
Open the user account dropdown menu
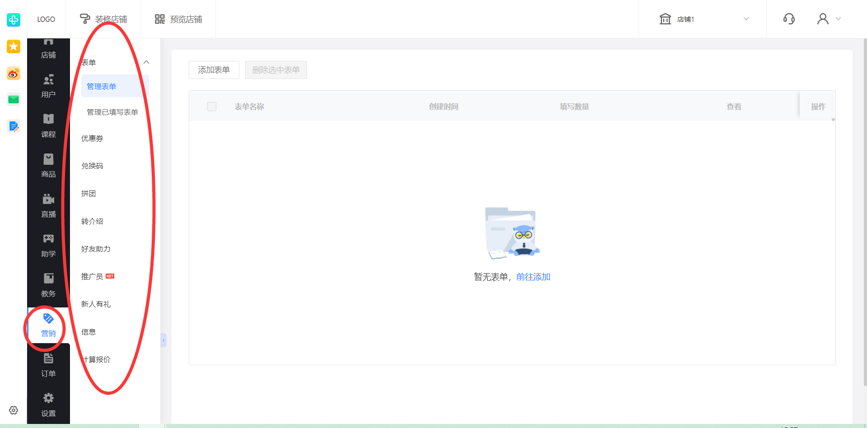829,19
